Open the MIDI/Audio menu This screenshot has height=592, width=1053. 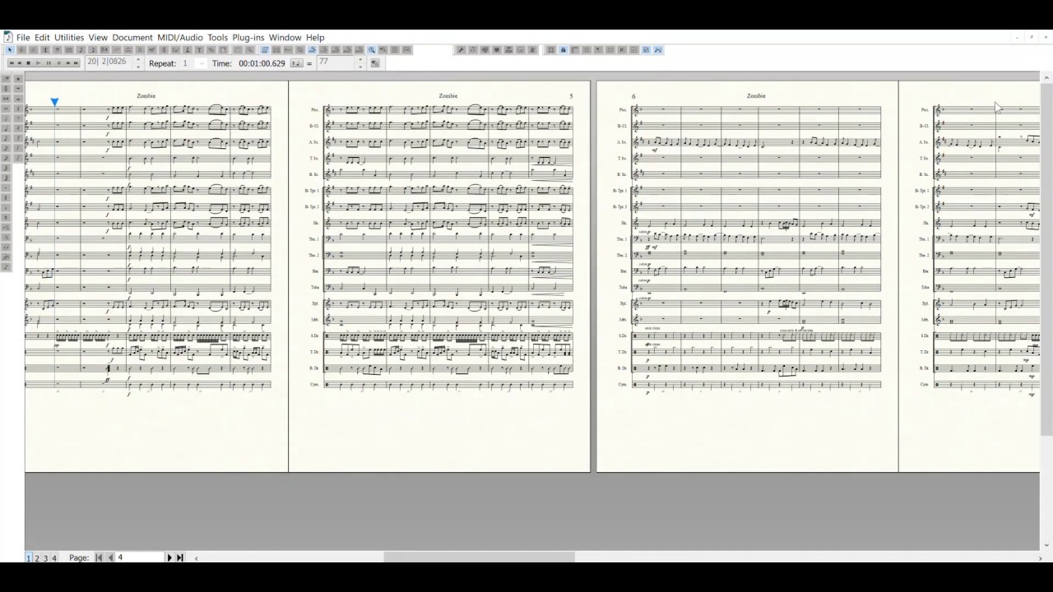point(180,37)
